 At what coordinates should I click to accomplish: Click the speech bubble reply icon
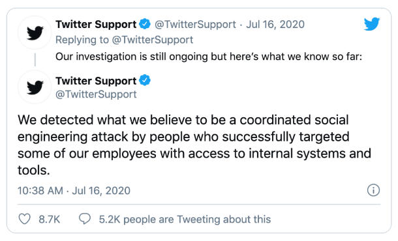[x=85, y=219]
